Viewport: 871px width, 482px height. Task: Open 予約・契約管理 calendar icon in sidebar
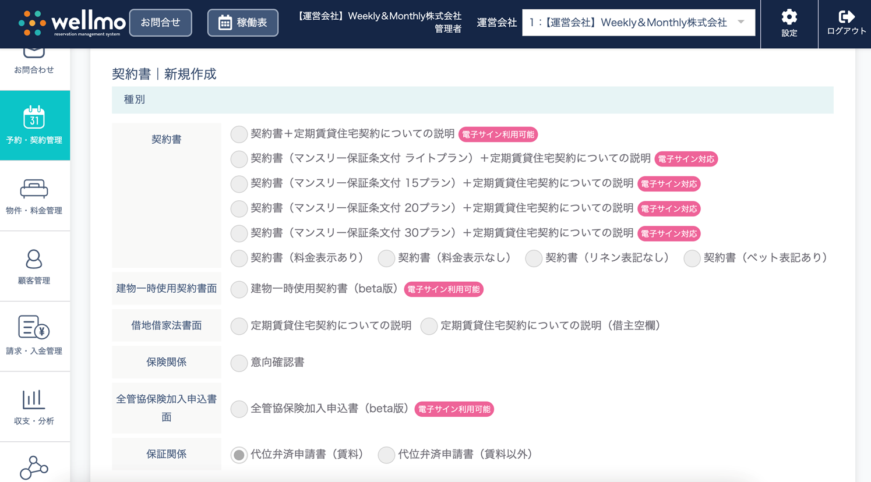(x=34, y=118)
